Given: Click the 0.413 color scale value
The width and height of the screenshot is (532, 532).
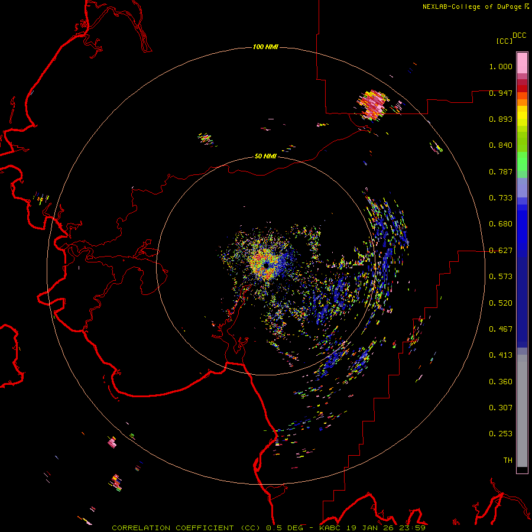Looking at the screenshot, I should coord(501,355).
